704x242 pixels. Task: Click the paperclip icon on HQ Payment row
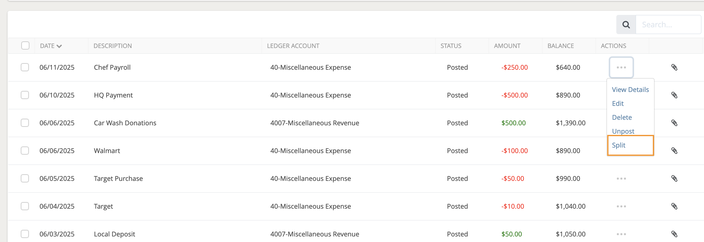coord(675,95)
